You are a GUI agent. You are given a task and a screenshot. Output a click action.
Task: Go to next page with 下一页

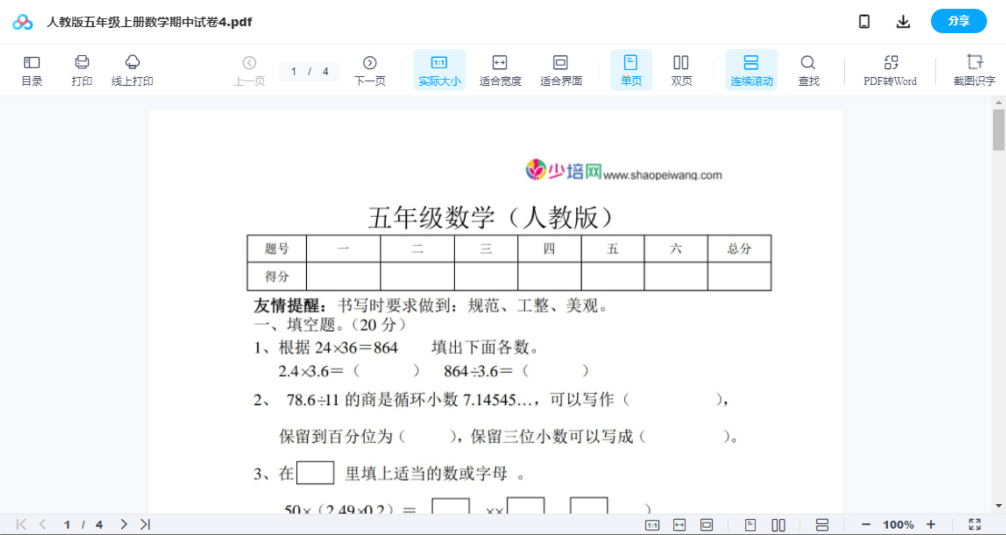pyautogui.click(x=369, y=71)
